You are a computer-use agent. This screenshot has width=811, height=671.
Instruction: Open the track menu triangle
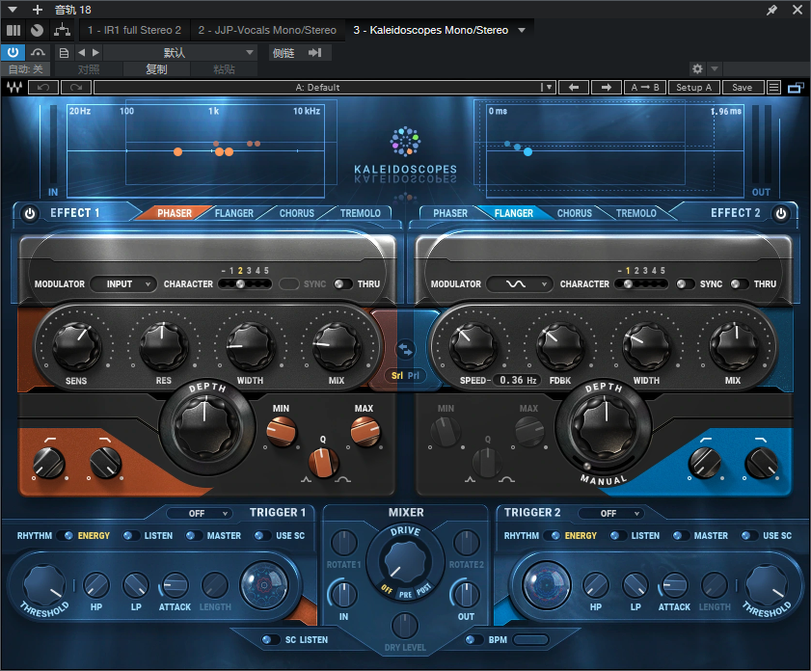point(13,10)
